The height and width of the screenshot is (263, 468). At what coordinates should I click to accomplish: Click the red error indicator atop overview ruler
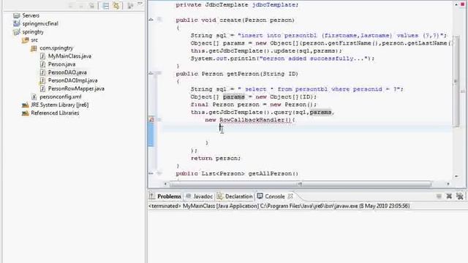coord(463,4)
